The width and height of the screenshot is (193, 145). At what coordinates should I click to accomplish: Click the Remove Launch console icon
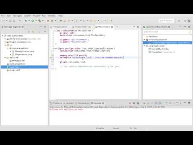[x=134, y=103]
